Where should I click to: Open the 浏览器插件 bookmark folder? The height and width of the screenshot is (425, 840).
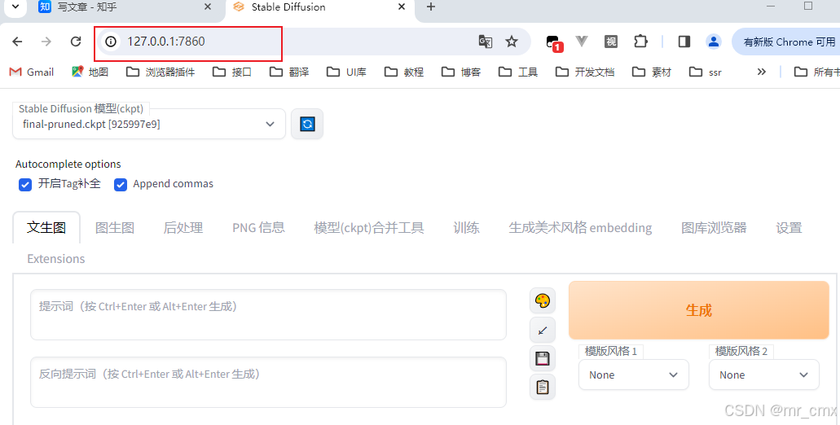(x=161, y=72)
